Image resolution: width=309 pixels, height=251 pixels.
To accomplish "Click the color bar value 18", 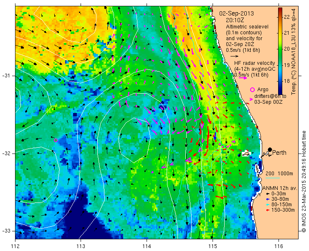I will [287, 81].
